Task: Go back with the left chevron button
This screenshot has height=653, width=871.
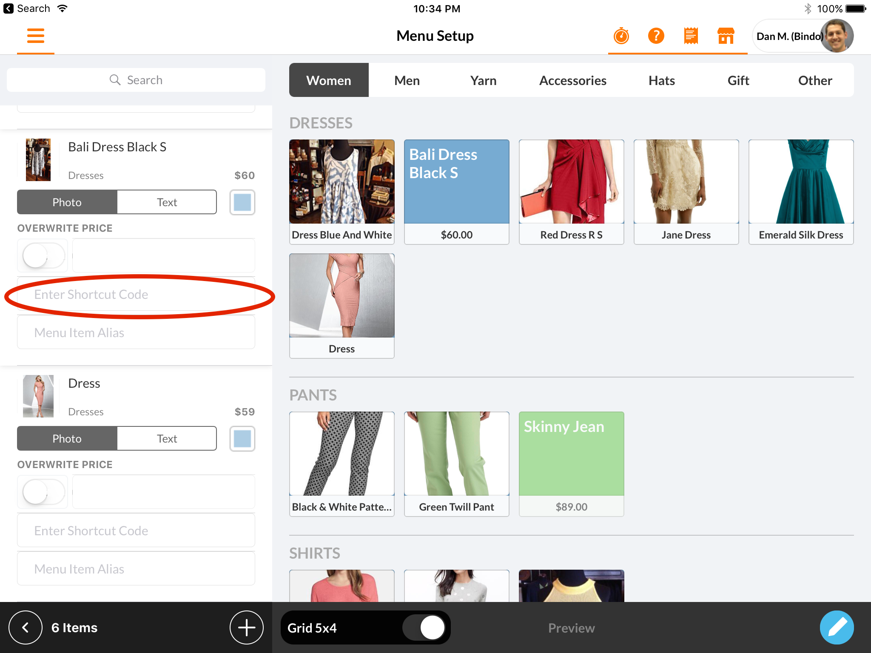Action: 26,627
